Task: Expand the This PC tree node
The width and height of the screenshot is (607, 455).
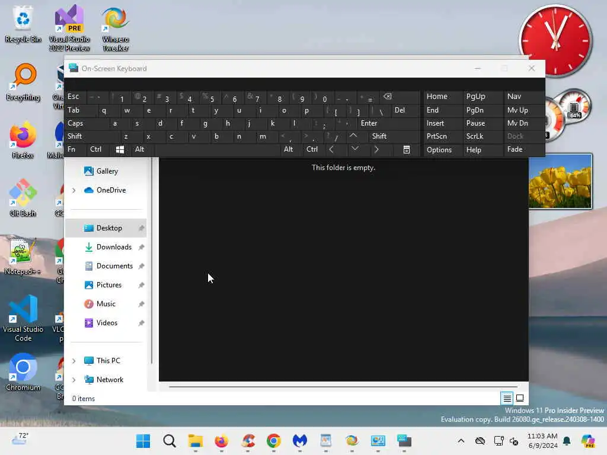Action: click(74, 361)
